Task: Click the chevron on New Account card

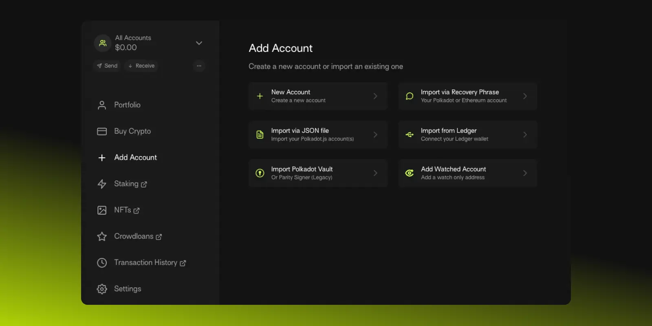Action: click(x=375, y=96)
